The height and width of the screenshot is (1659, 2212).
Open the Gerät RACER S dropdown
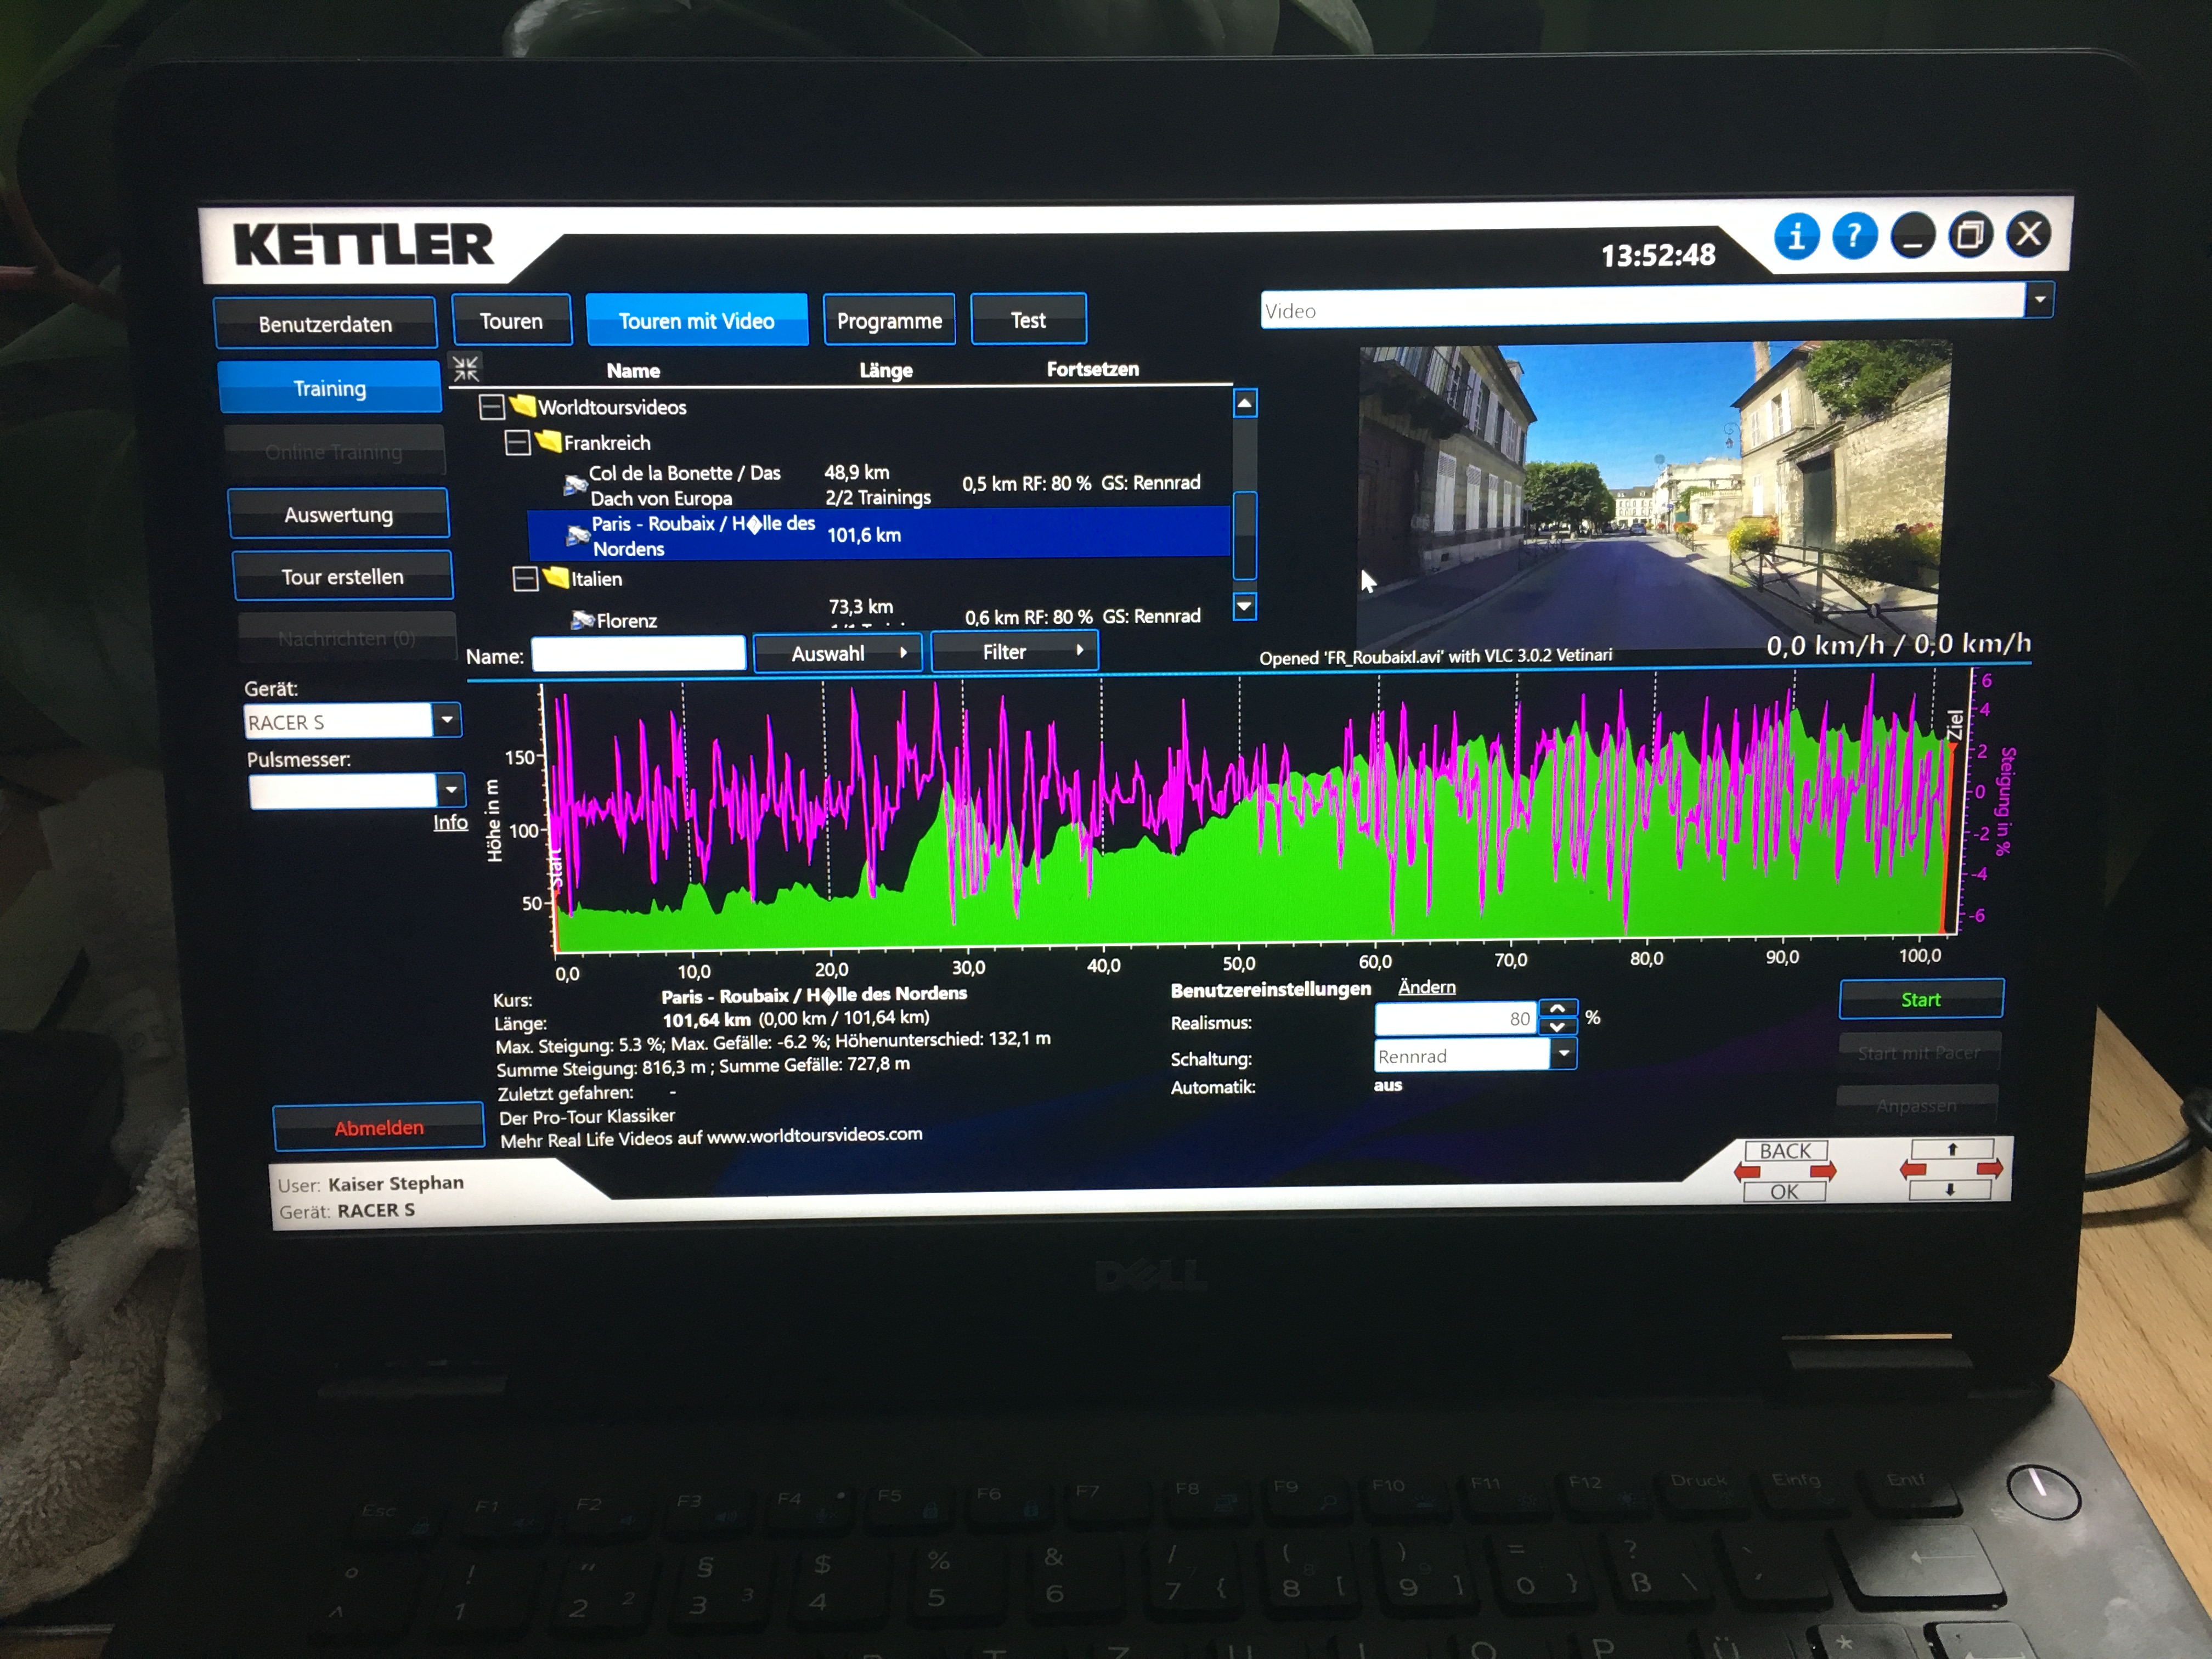tap(447, 719)
